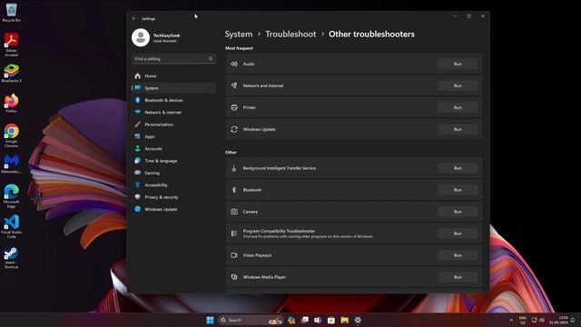The height and width of the screenshot is (327, 581).
Task: Open Recycle Bin desktop icon
Action: click(x=12, y=12)
